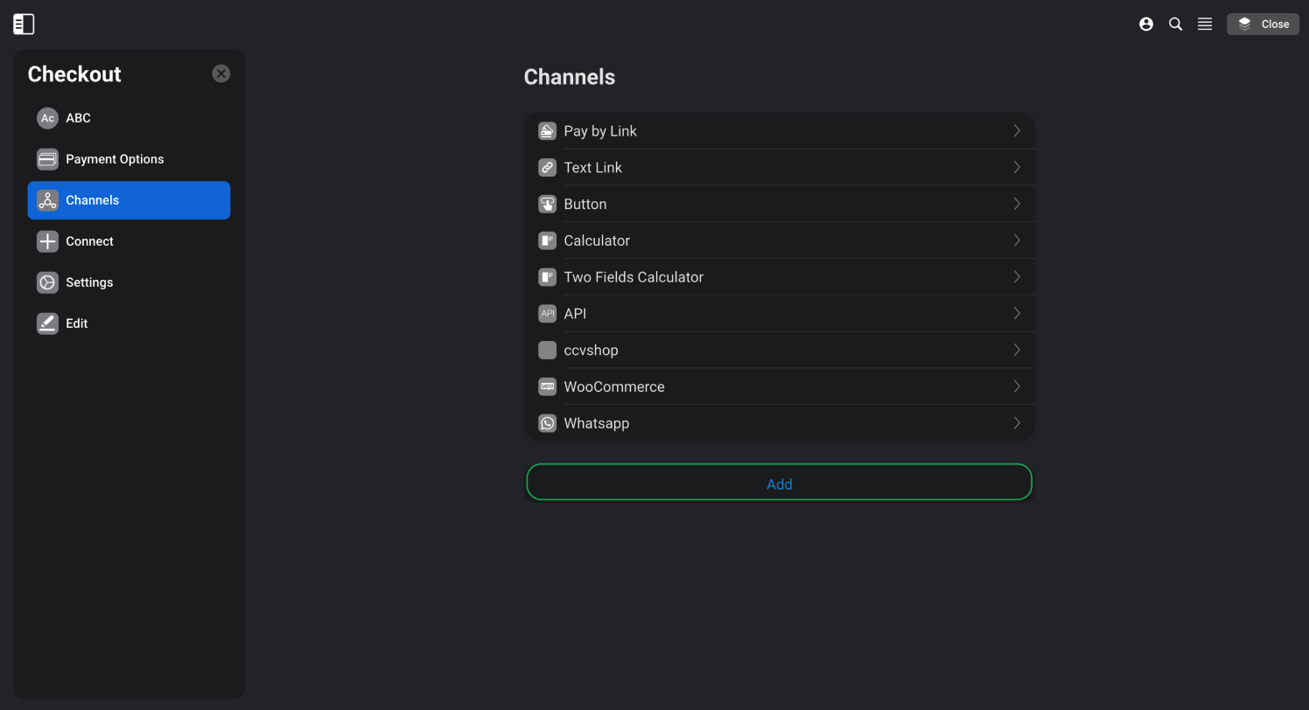Open the list menu icon
The height and width of the screenshot is (710, 1309).
coord(1205,24)
